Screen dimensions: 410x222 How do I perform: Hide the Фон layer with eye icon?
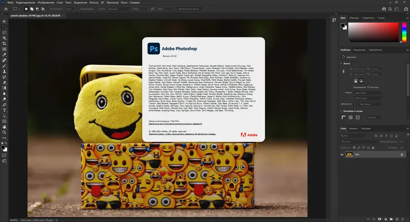(342, 155)
